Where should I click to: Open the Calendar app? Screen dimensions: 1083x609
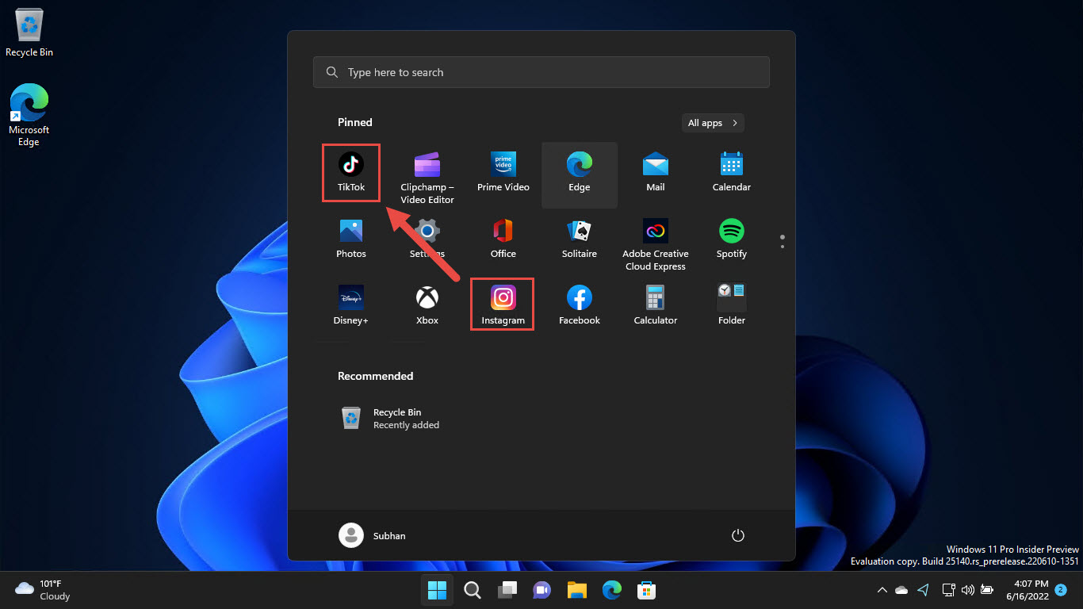731,172
